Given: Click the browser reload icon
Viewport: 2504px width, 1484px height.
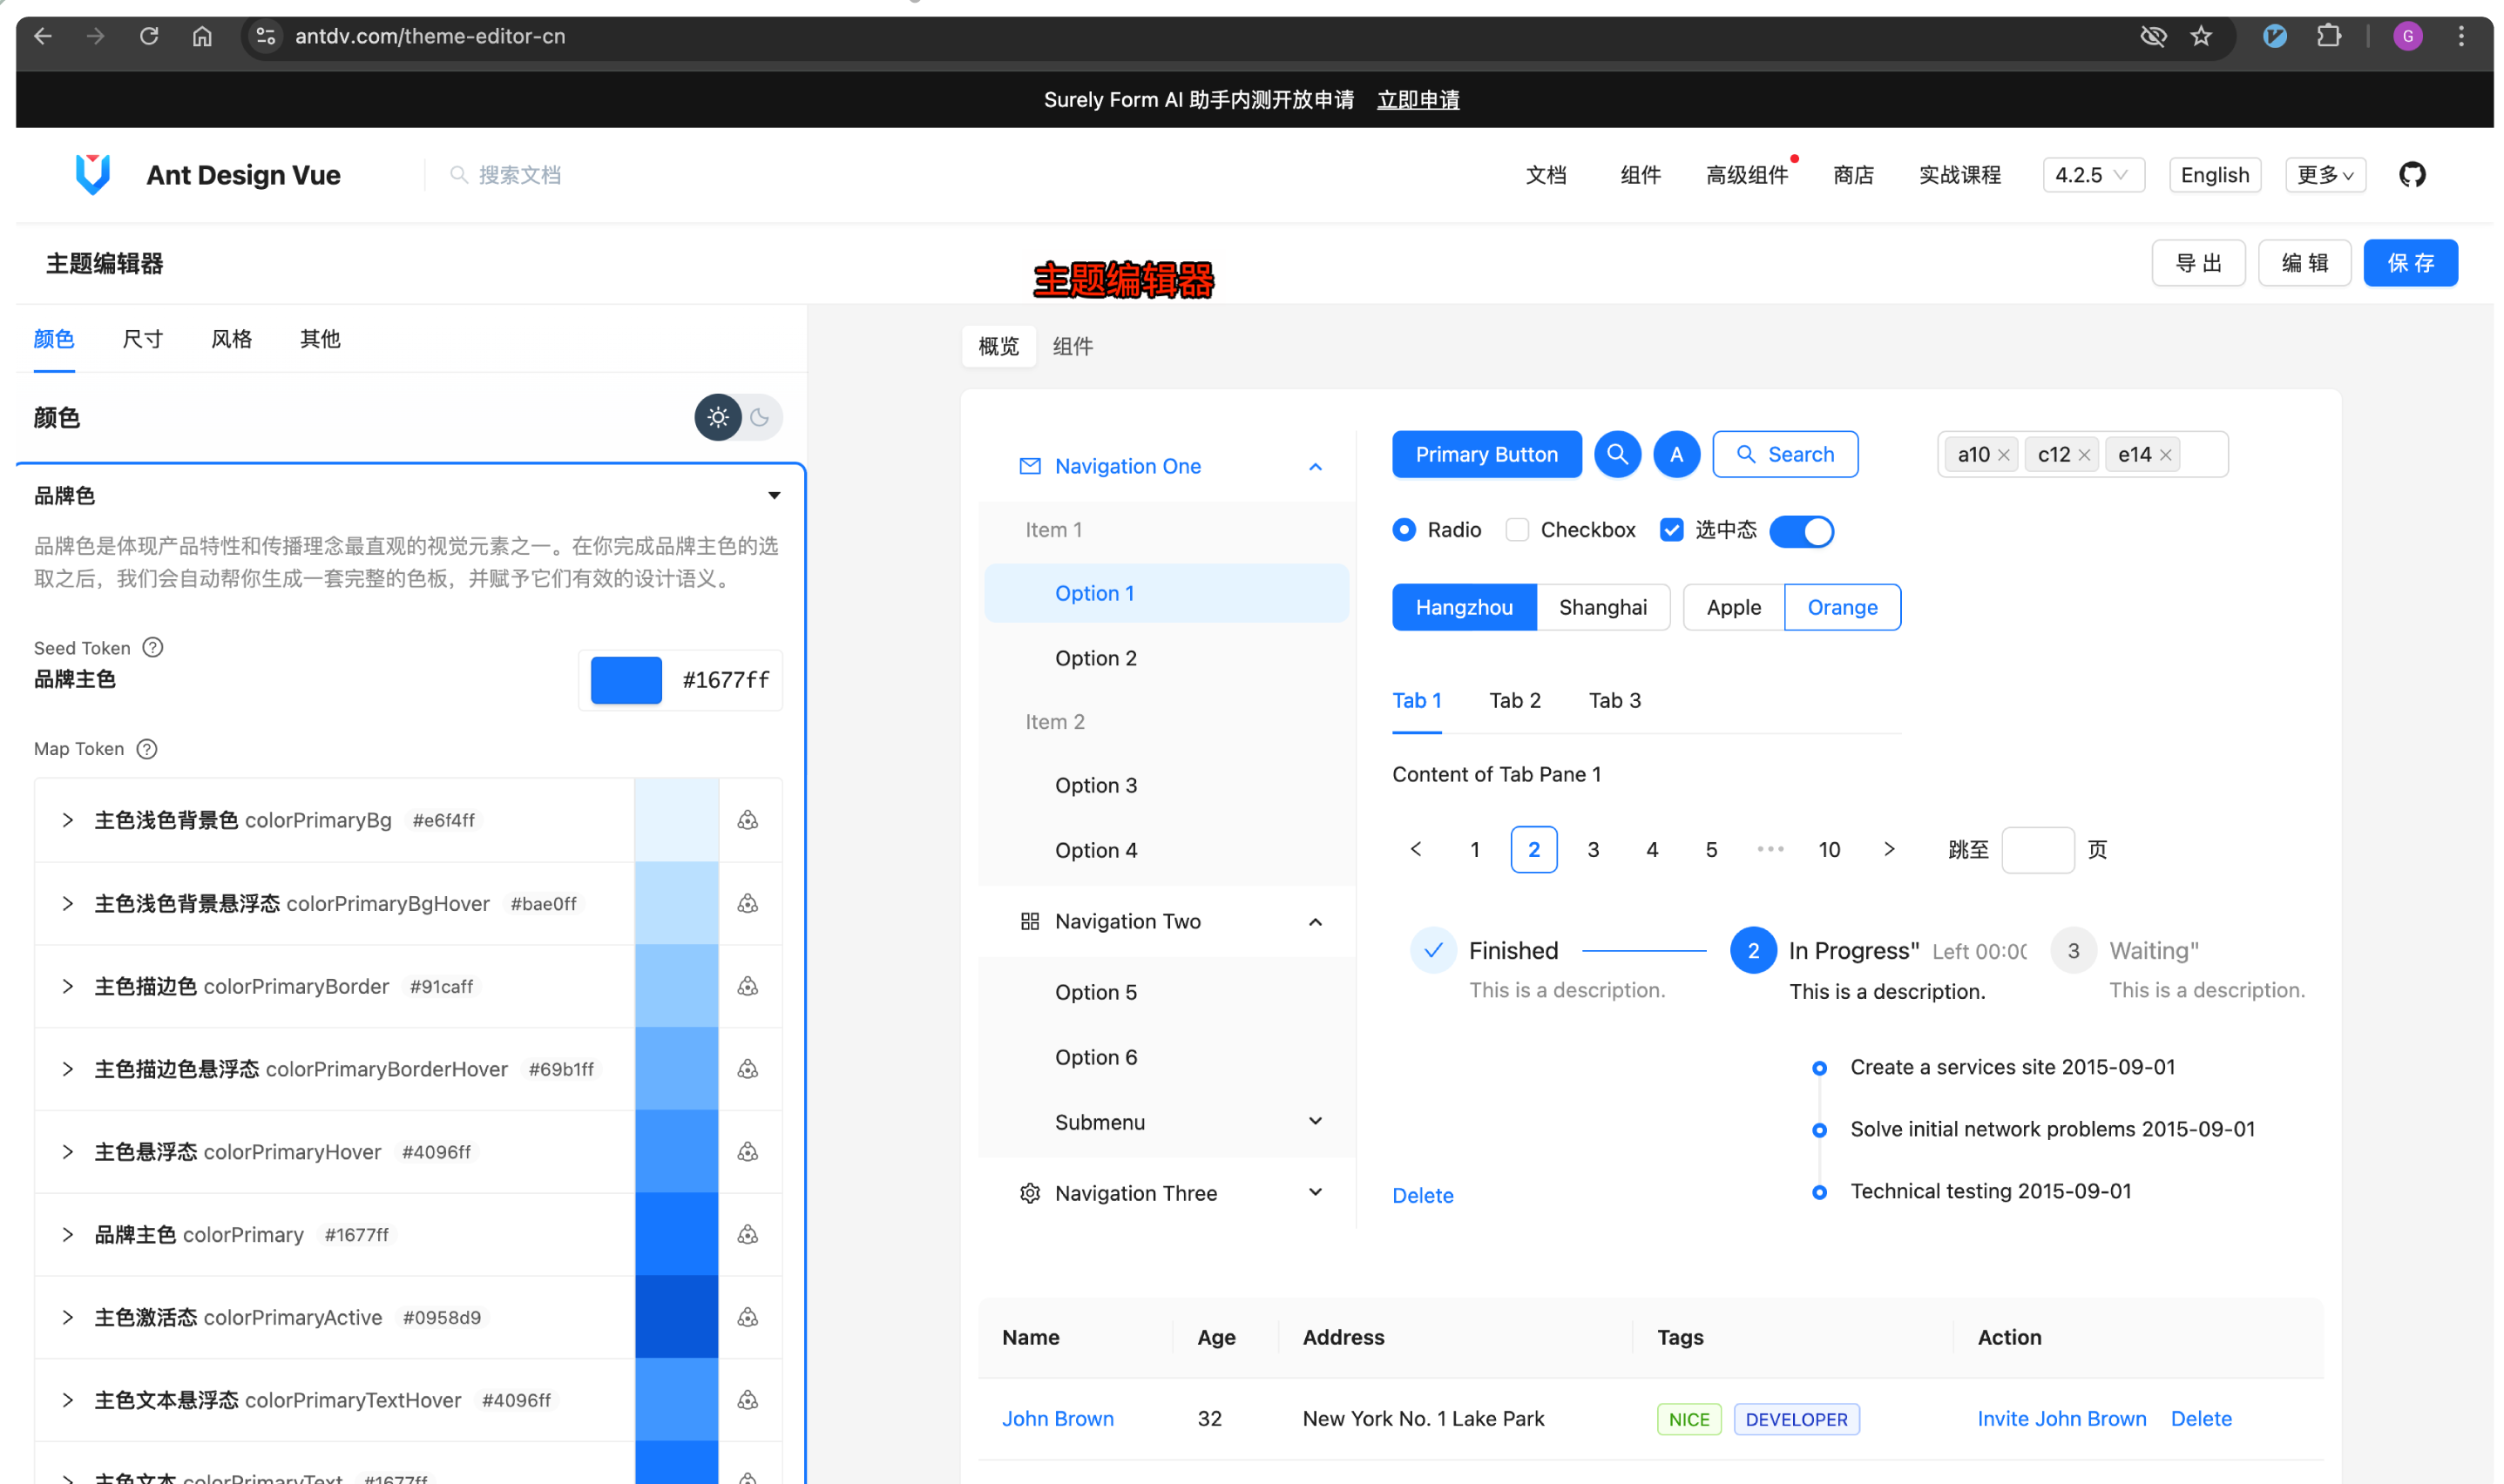Looking at the screenshot, I should tap(149, 36).
